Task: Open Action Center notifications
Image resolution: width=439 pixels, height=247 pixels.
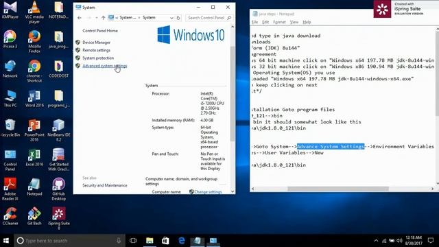Action: pyautogui.click(x=431, y=241)
